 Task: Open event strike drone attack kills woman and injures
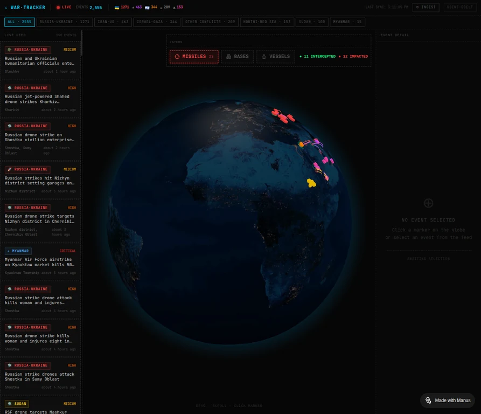[x=40, y=300]
